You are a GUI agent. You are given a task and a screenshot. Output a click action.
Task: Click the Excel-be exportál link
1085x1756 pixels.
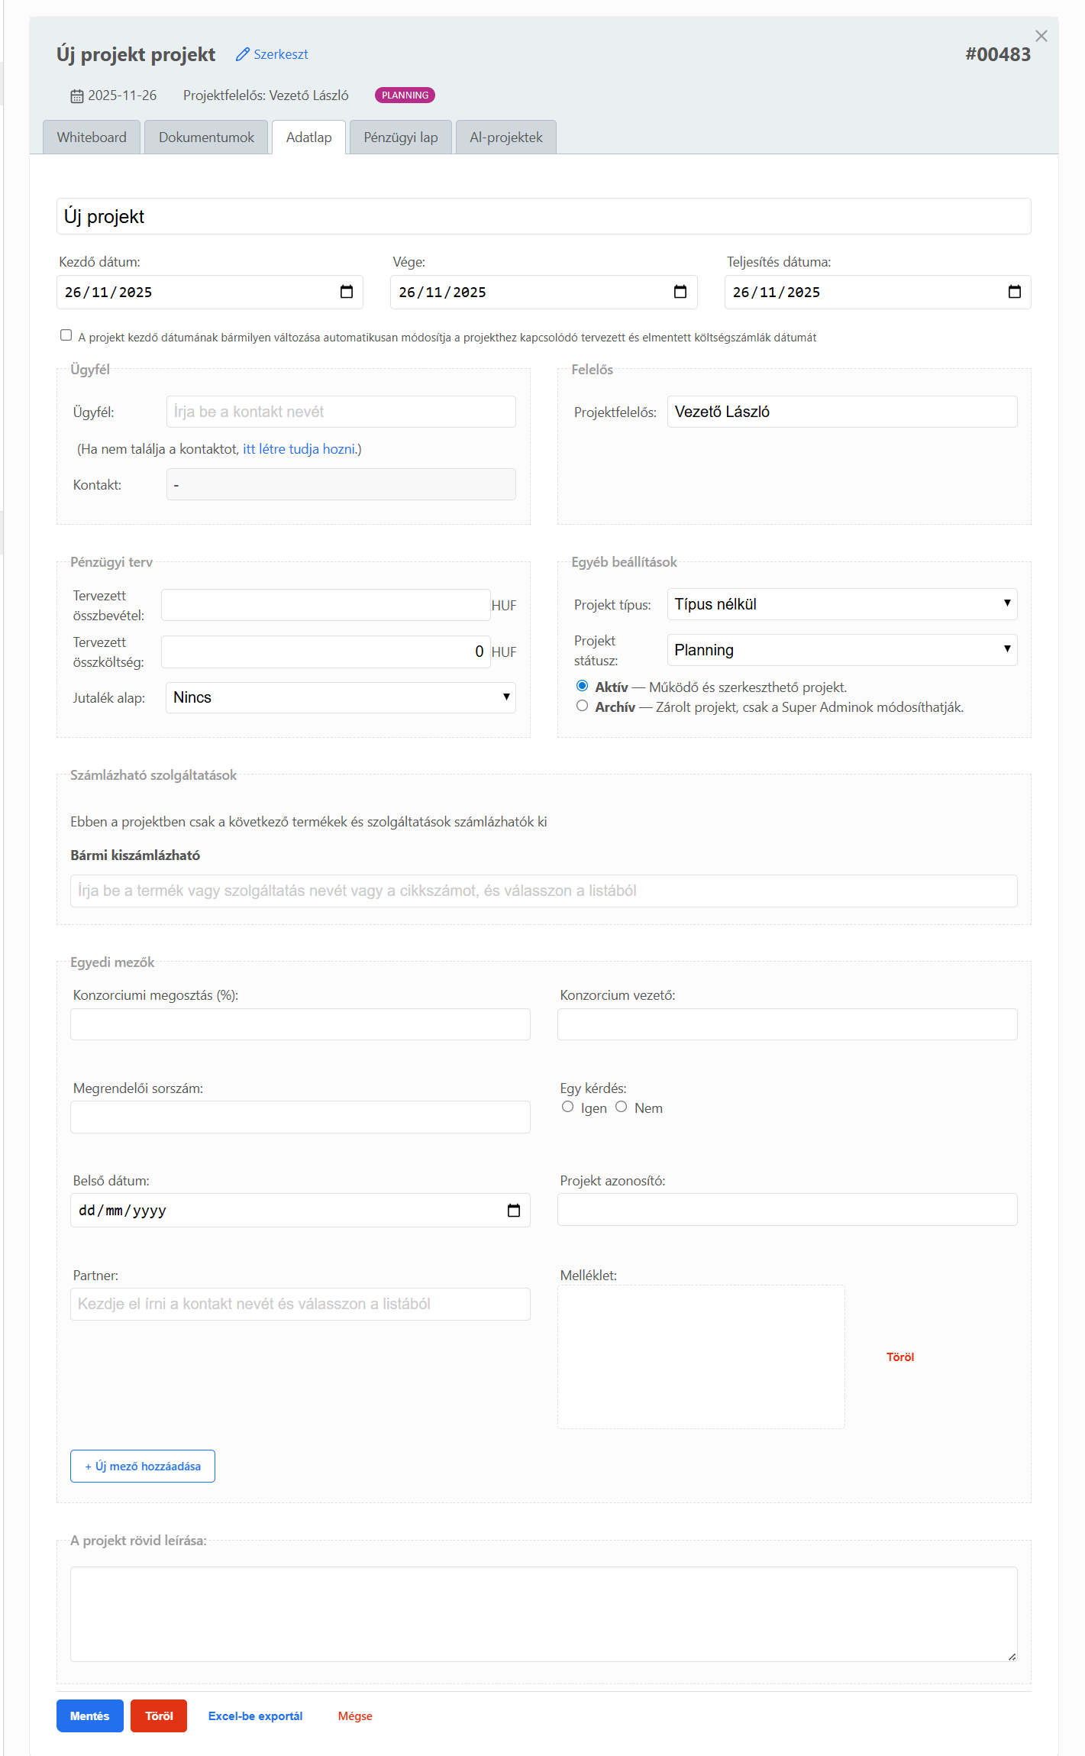coord(255,1716)
